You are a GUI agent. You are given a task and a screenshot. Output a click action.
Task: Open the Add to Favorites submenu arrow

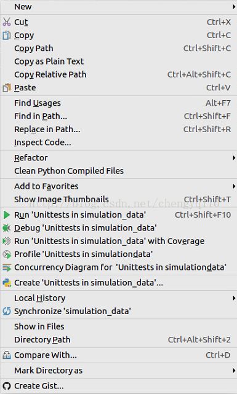tap(234, 186)
